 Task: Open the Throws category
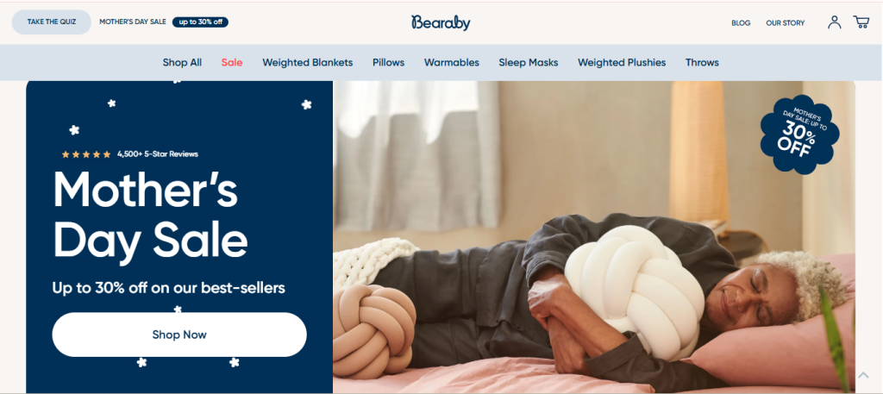[702, 62]
